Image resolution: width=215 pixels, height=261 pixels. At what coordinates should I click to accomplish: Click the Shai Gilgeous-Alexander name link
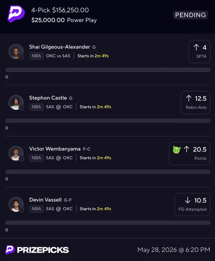coord(60,47)
